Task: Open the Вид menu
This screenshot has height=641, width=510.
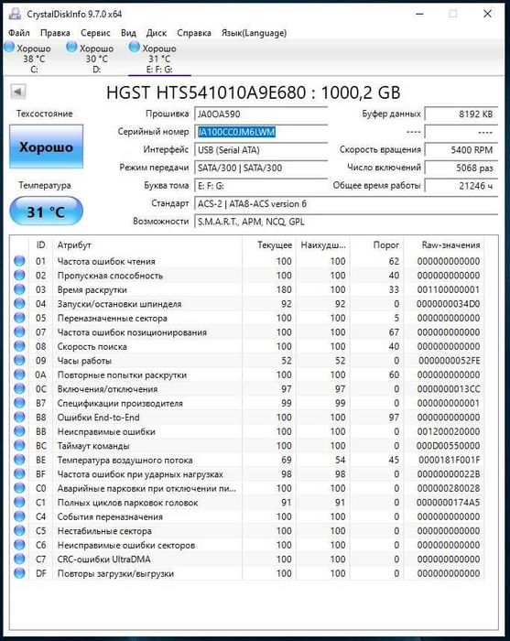Action: pos(128,33)
